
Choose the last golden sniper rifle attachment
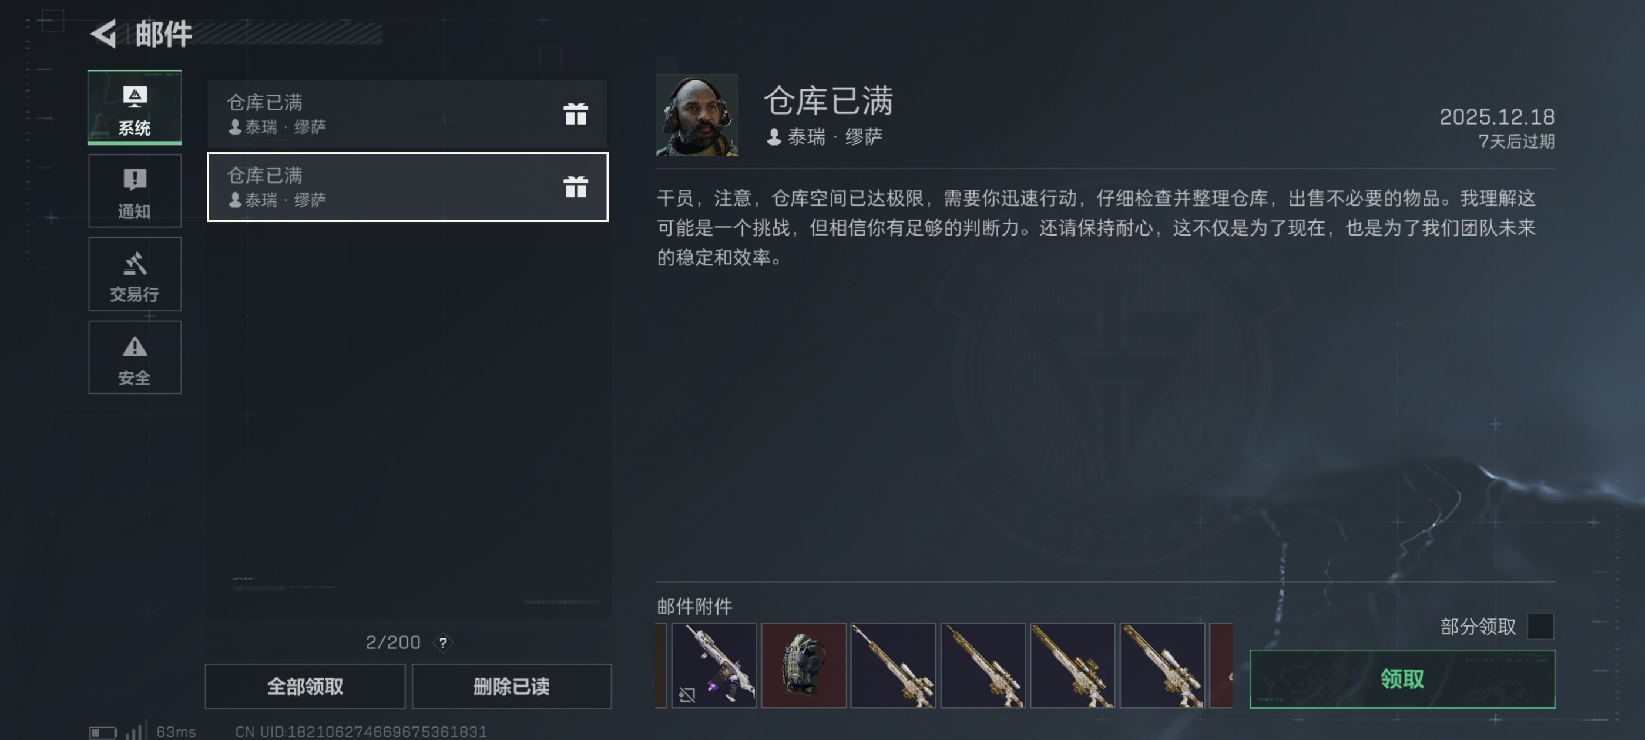[1162, 665]
